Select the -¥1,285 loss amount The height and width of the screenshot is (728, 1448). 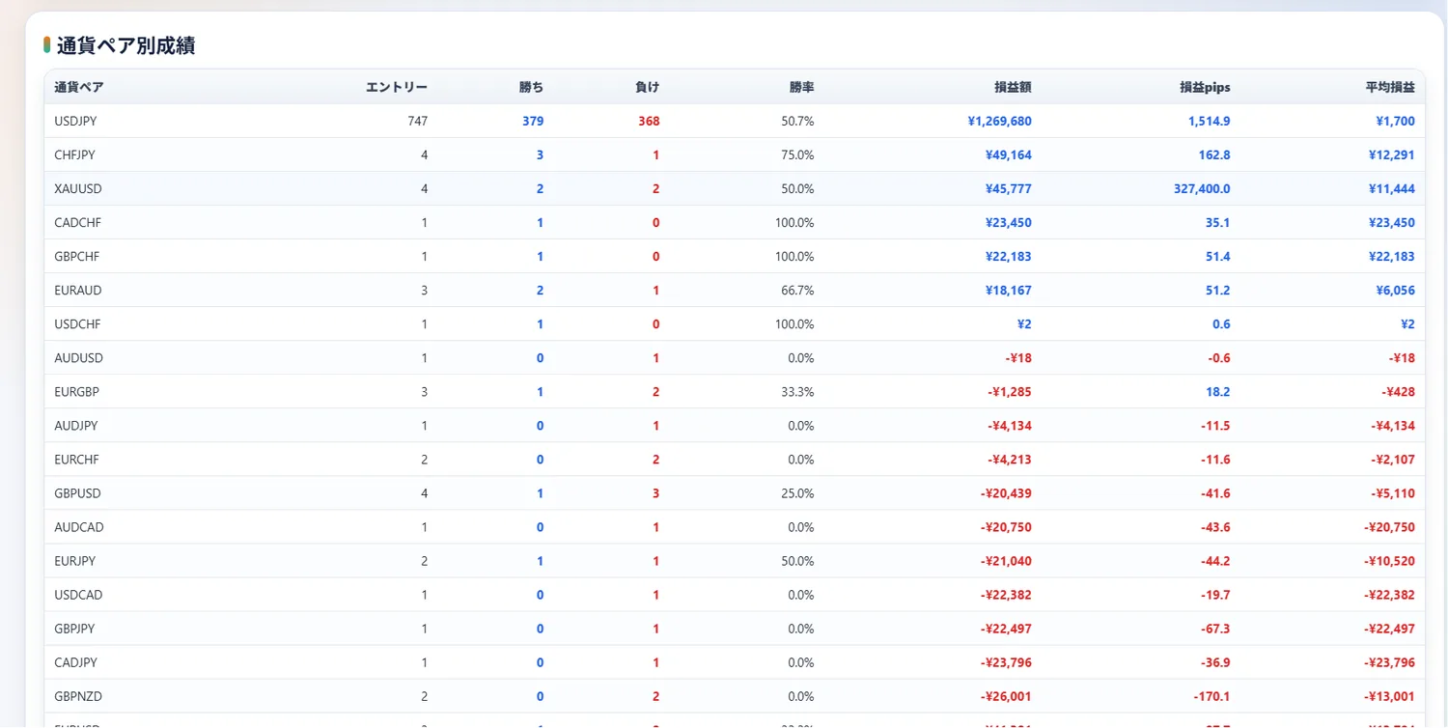1010,392
